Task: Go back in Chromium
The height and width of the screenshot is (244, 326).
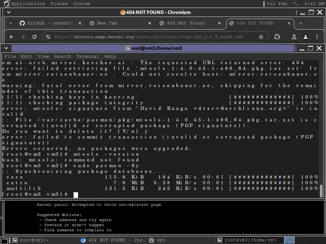Action: 12,37
